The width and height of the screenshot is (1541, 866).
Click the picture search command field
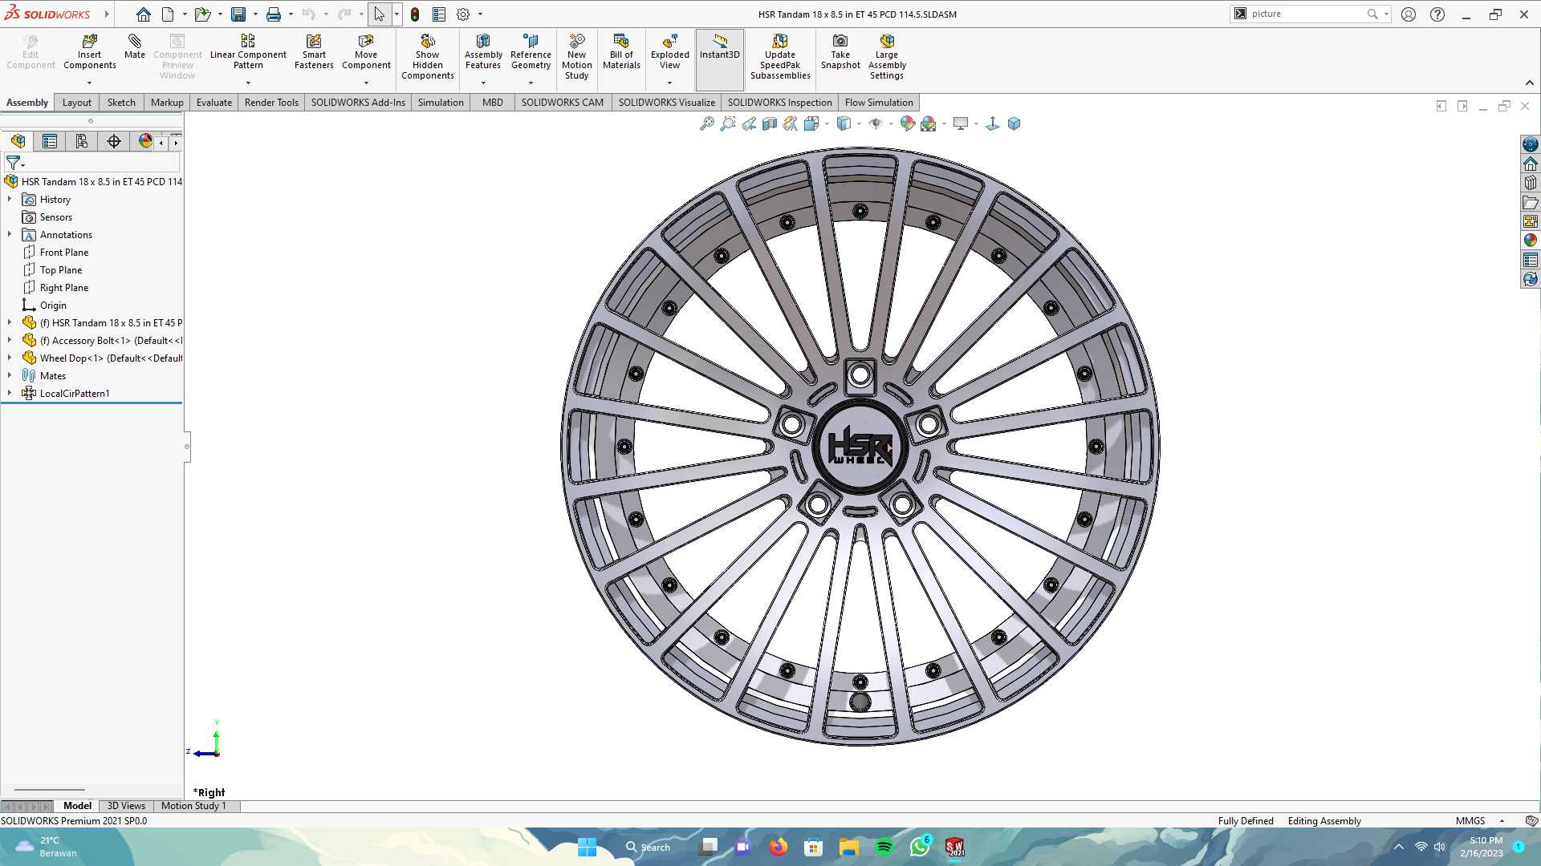click(x=1307, y=14)
